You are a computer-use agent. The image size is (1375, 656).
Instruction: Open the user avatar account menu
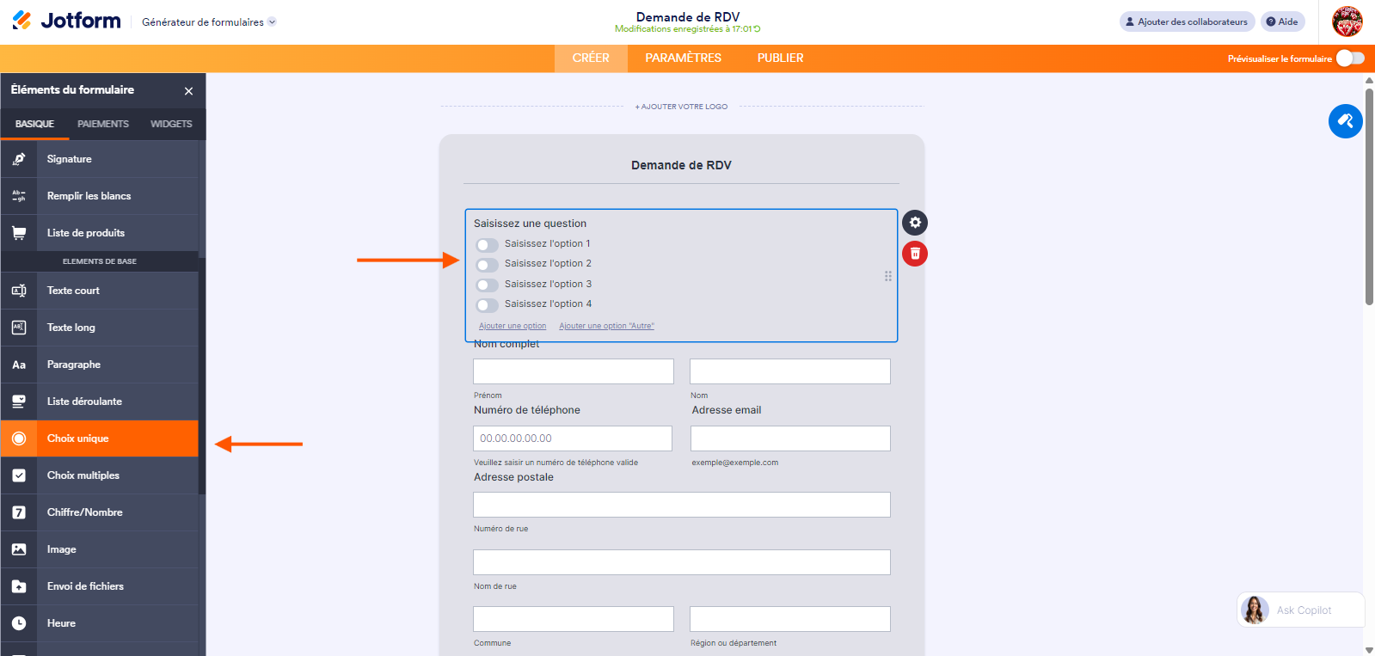pos(1347,21)
